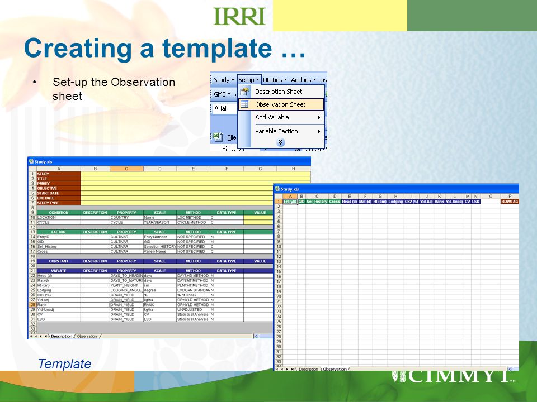Select the Rank cell in row 28

click(x=59, y=305)
